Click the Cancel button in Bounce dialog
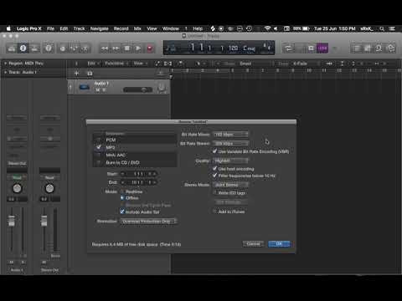The width and height of the screenshot is (402, 301). click(x=253, y=244)
